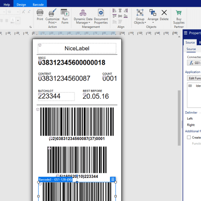Open the Barcode ribbon tab
The width and height of the screenshot is (201, 201).
tap(38, 4)
